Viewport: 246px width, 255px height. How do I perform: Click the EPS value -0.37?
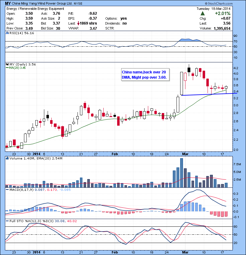(x=93, y=18)
